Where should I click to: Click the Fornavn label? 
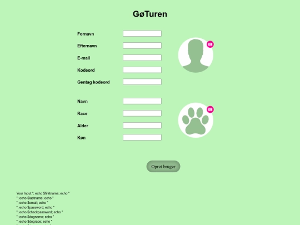[86, 34]
